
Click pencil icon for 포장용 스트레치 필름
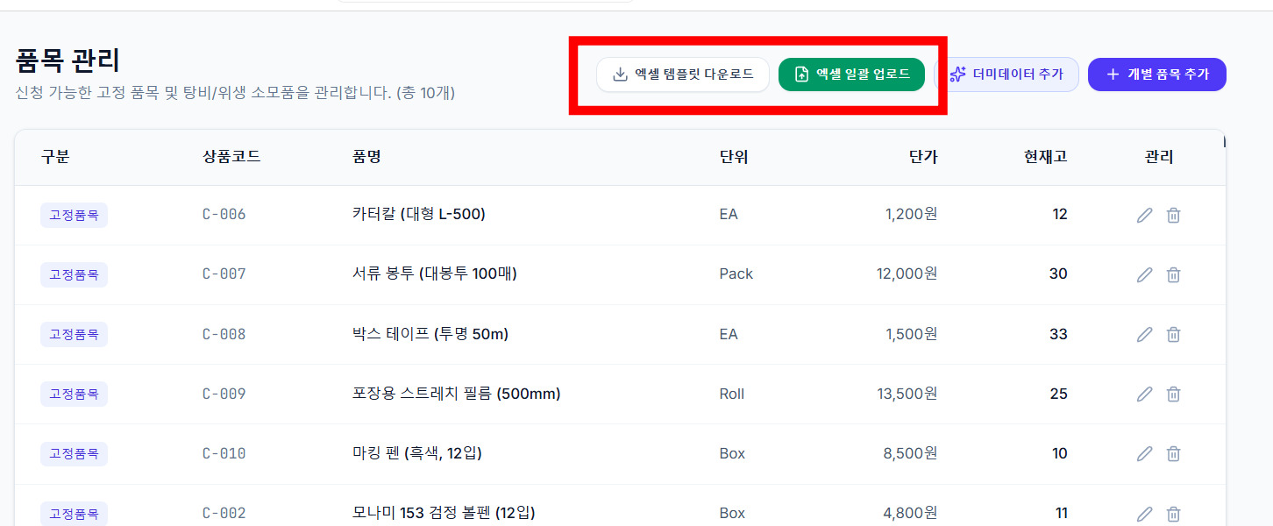[1144, 394]
